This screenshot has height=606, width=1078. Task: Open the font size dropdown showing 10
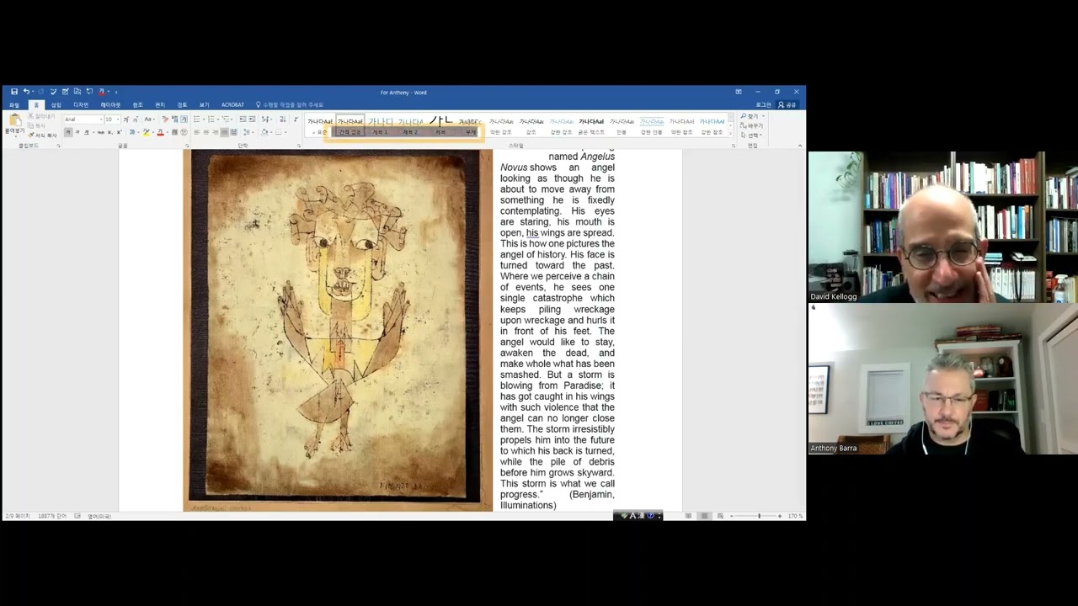(118, 120)
